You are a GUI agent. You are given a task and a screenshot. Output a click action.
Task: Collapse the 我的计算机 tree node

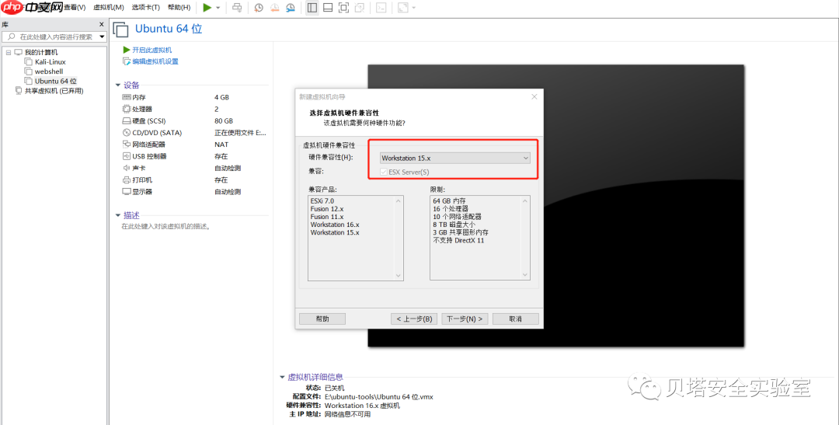pos(8,53)
